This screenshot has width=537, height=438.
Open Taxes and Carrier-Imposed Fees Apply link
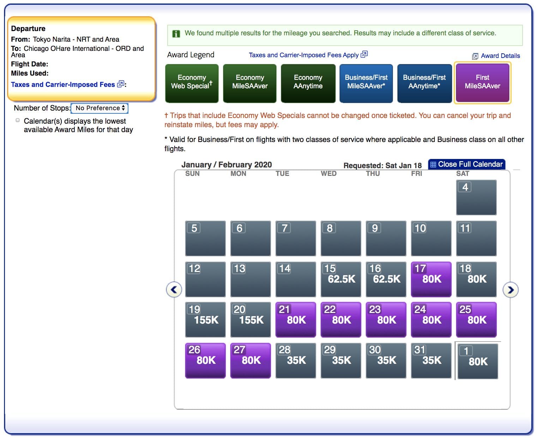(x=303, y=55)
